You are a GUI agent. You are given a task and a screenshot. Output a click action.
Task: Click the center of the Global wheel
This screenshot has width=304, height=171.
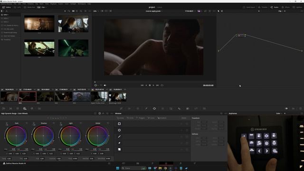97,136
